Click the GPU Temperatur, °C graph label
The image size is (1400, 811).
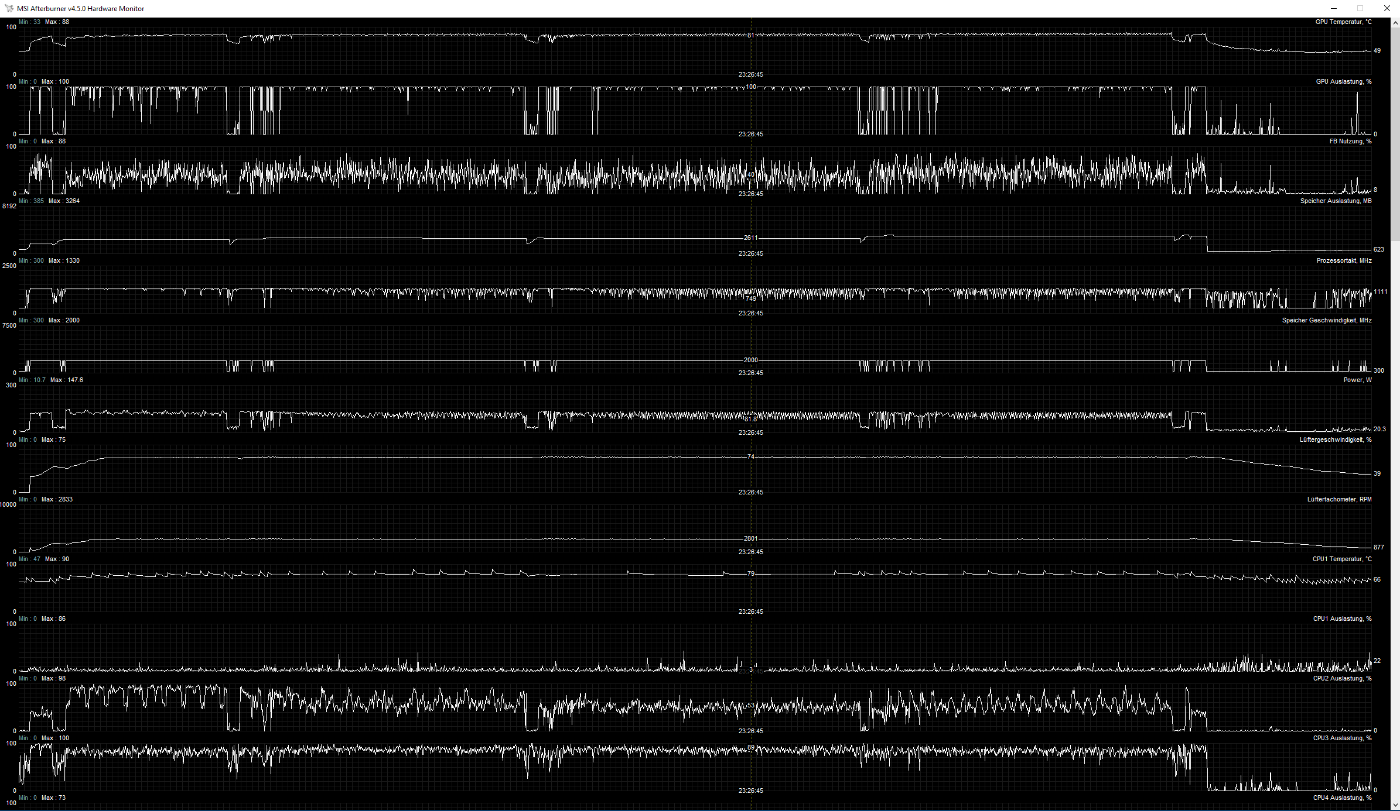tap(1343, 22)
